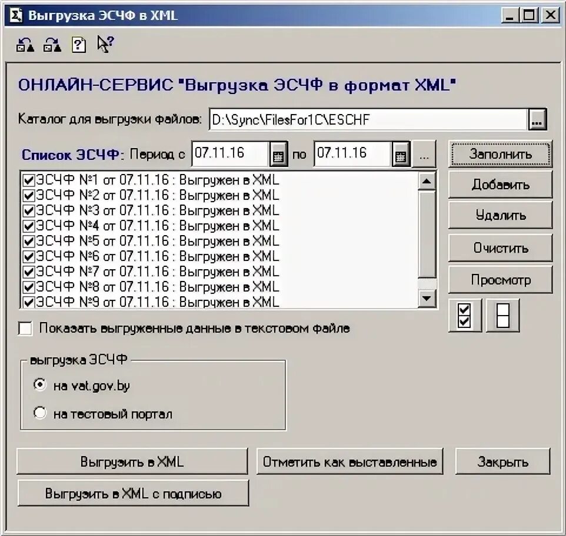Click the period end date field

tap(352, 154)
